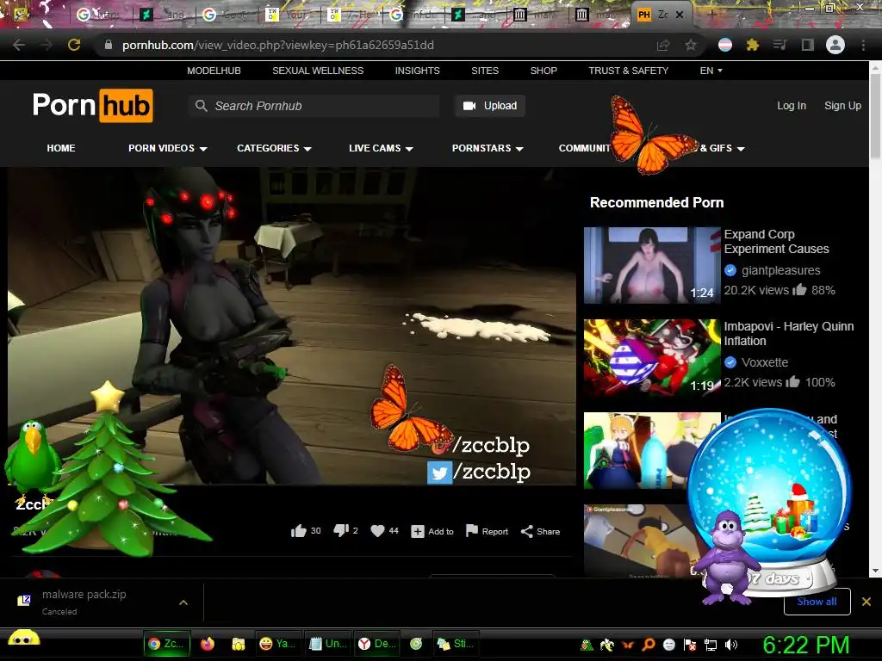This screenshot has width=882, height=661.
Task: Click the 6:22 PM taskbar clock
Action: (805, 645)
